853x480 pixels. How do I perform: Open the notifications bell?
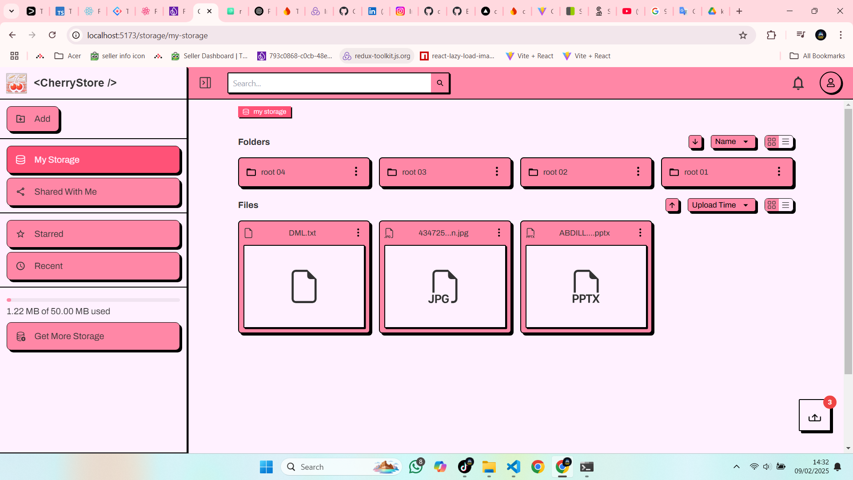point(798,83)
